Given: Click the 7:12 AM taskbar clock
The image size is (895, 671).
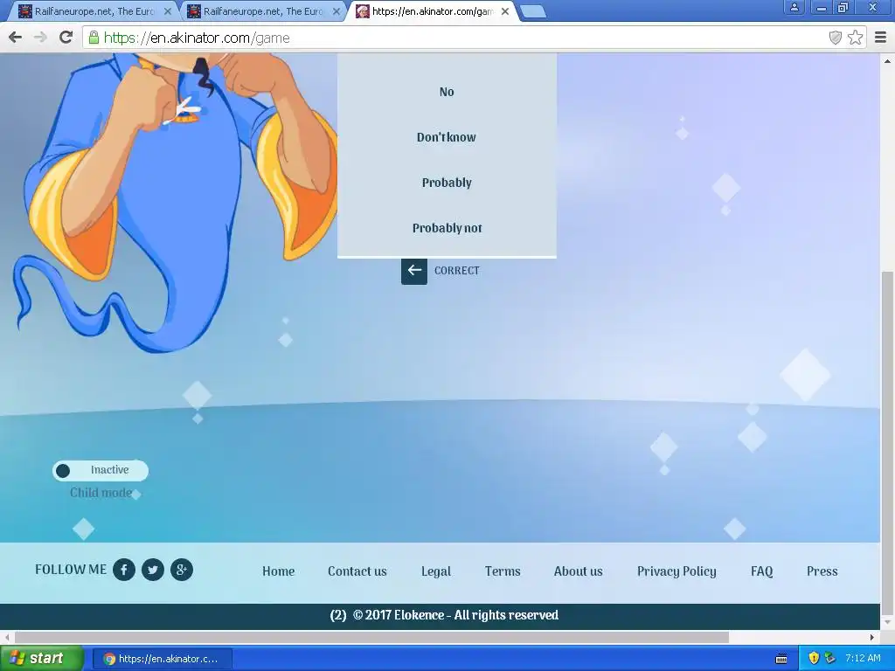Looking at the screenshot, I should click(x=863, y=658).
